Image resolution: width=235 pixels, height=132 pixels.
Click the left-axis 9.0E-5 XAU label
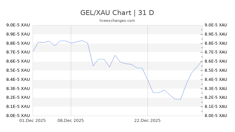point(18,25)
